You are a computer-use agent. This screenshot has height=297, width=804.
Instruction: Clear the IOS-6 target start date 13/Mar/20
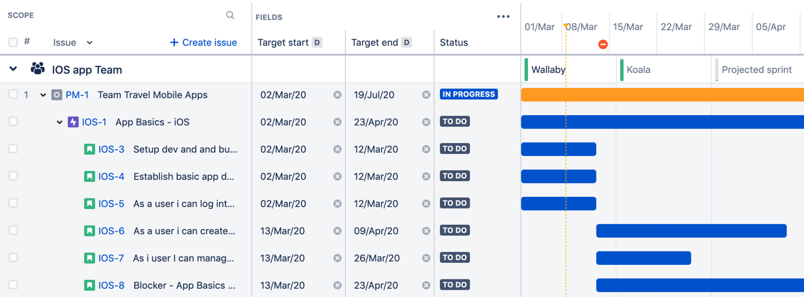(x=337, y=230)
